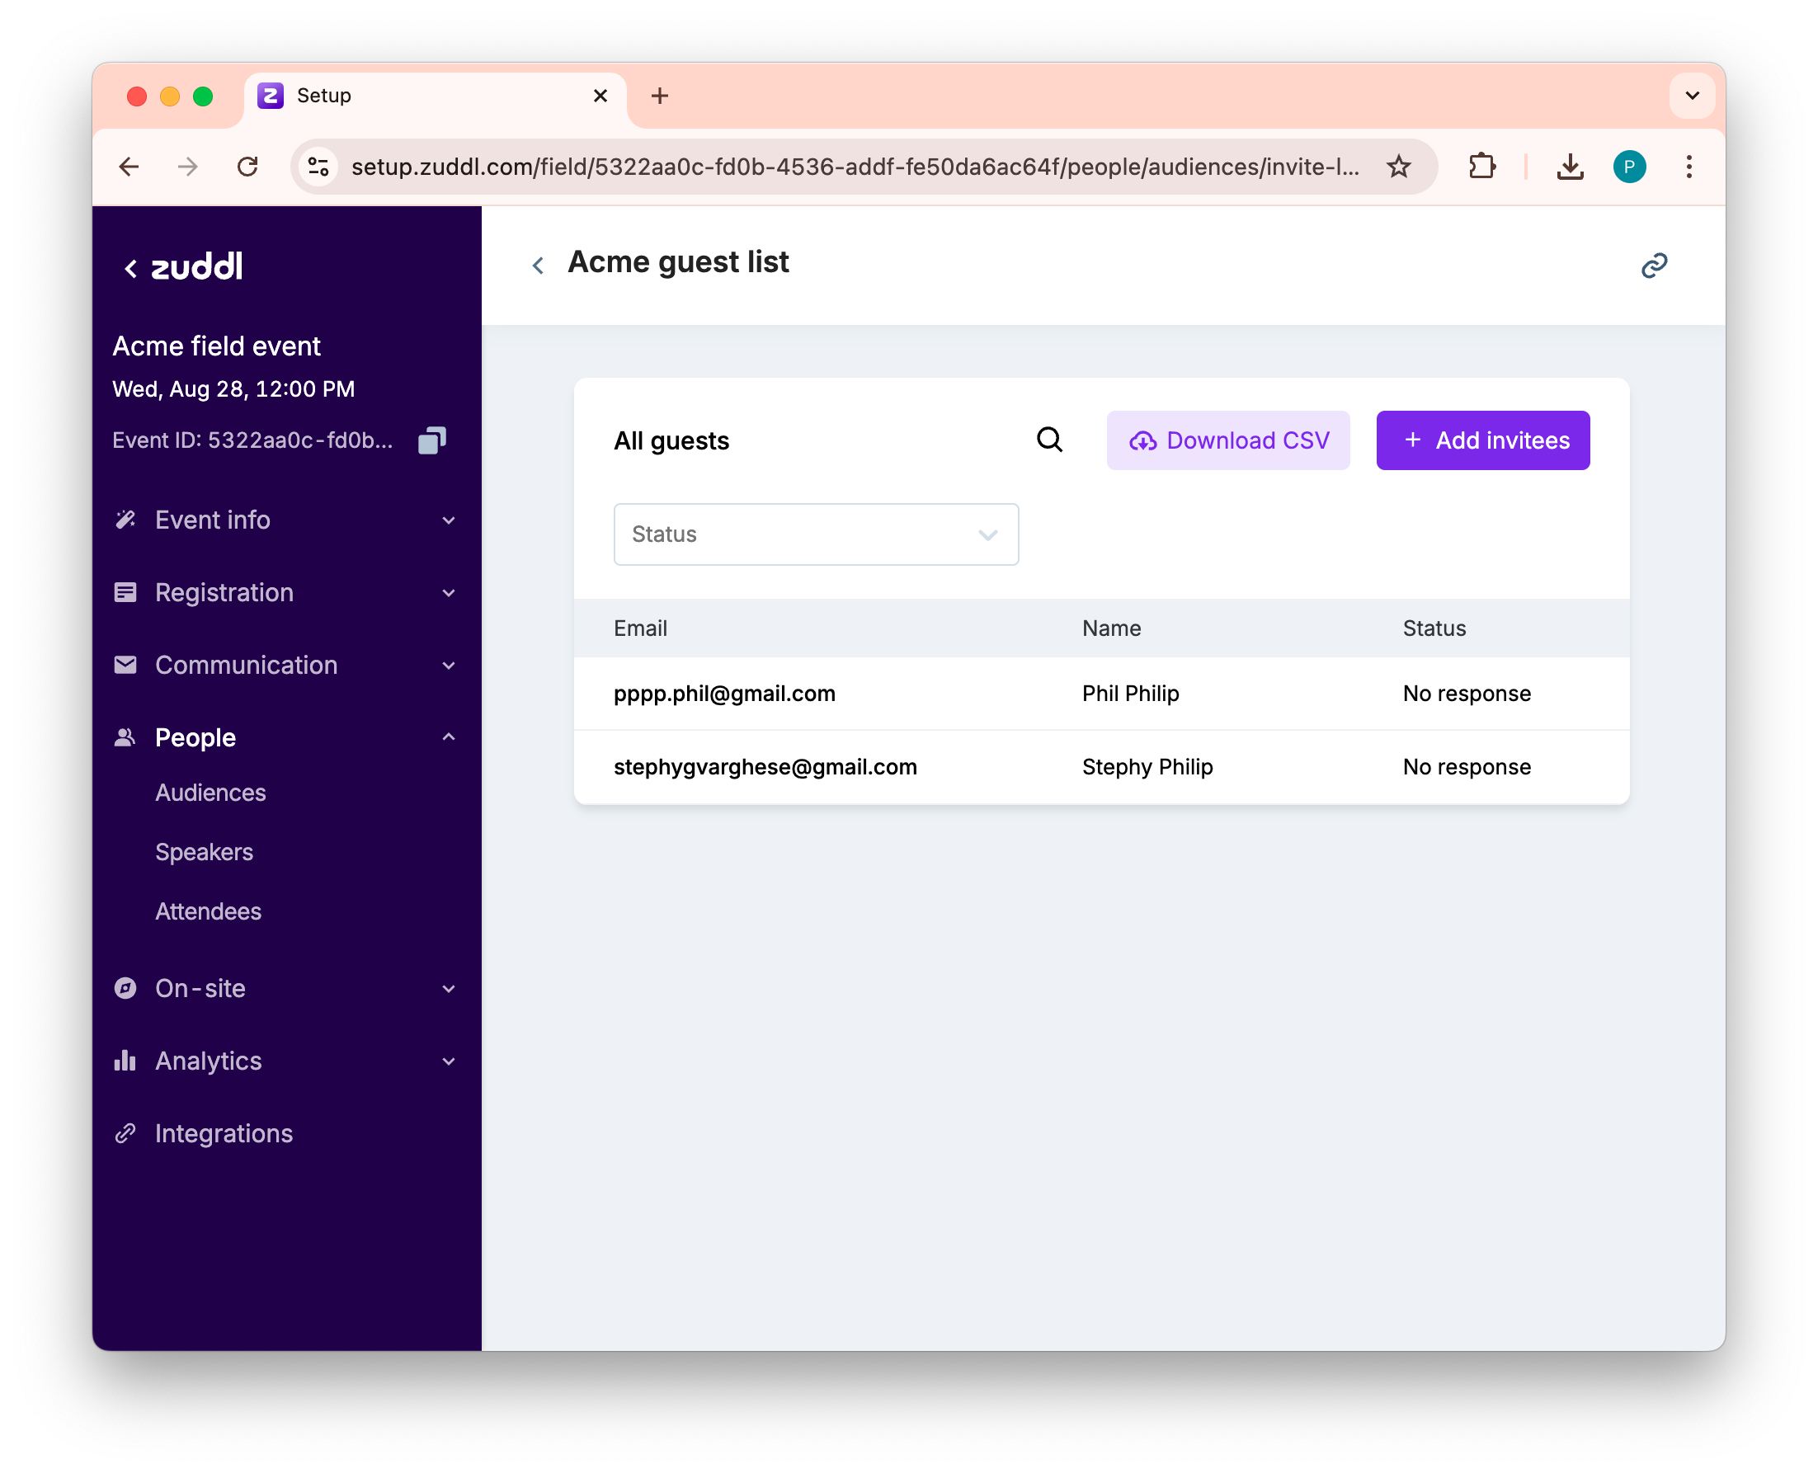This screenshot has height=1473, width=1818.
Task: Go back from Acme guest list
Action: (538, 266)
